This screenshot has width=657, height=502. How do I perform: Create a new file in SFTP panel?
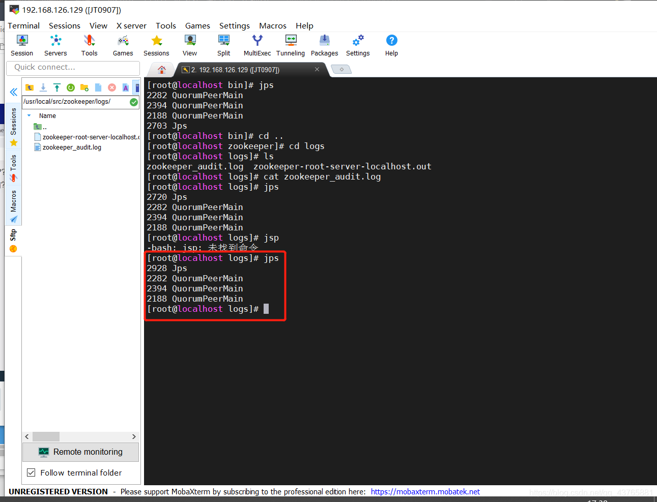pyautogui.click(x=98, y=87)
